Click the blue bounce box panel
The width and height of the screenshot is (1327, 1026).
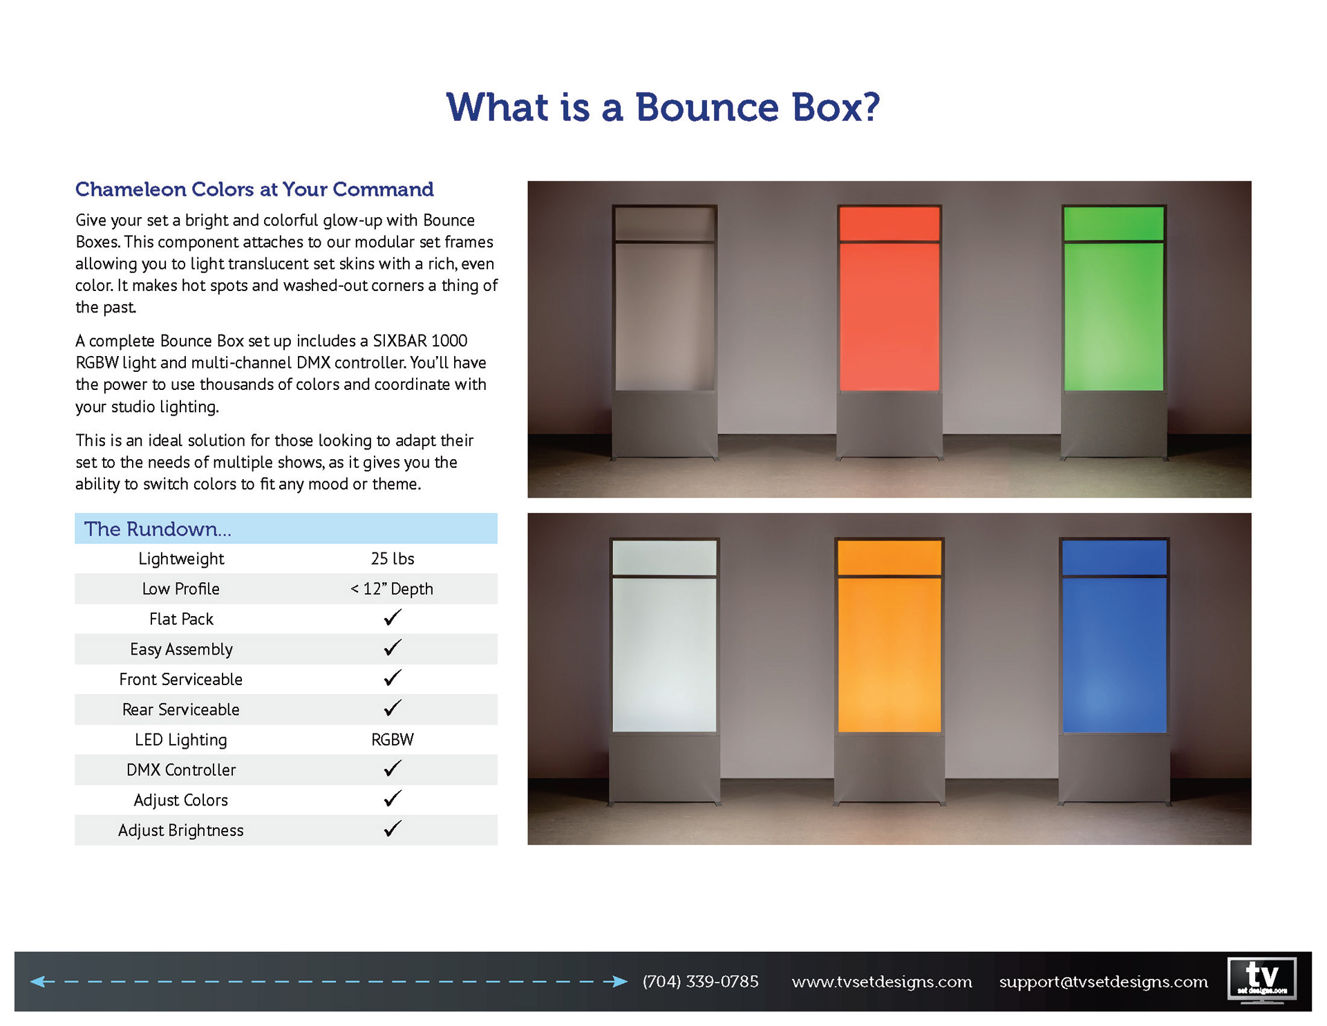coord(1114,635)
